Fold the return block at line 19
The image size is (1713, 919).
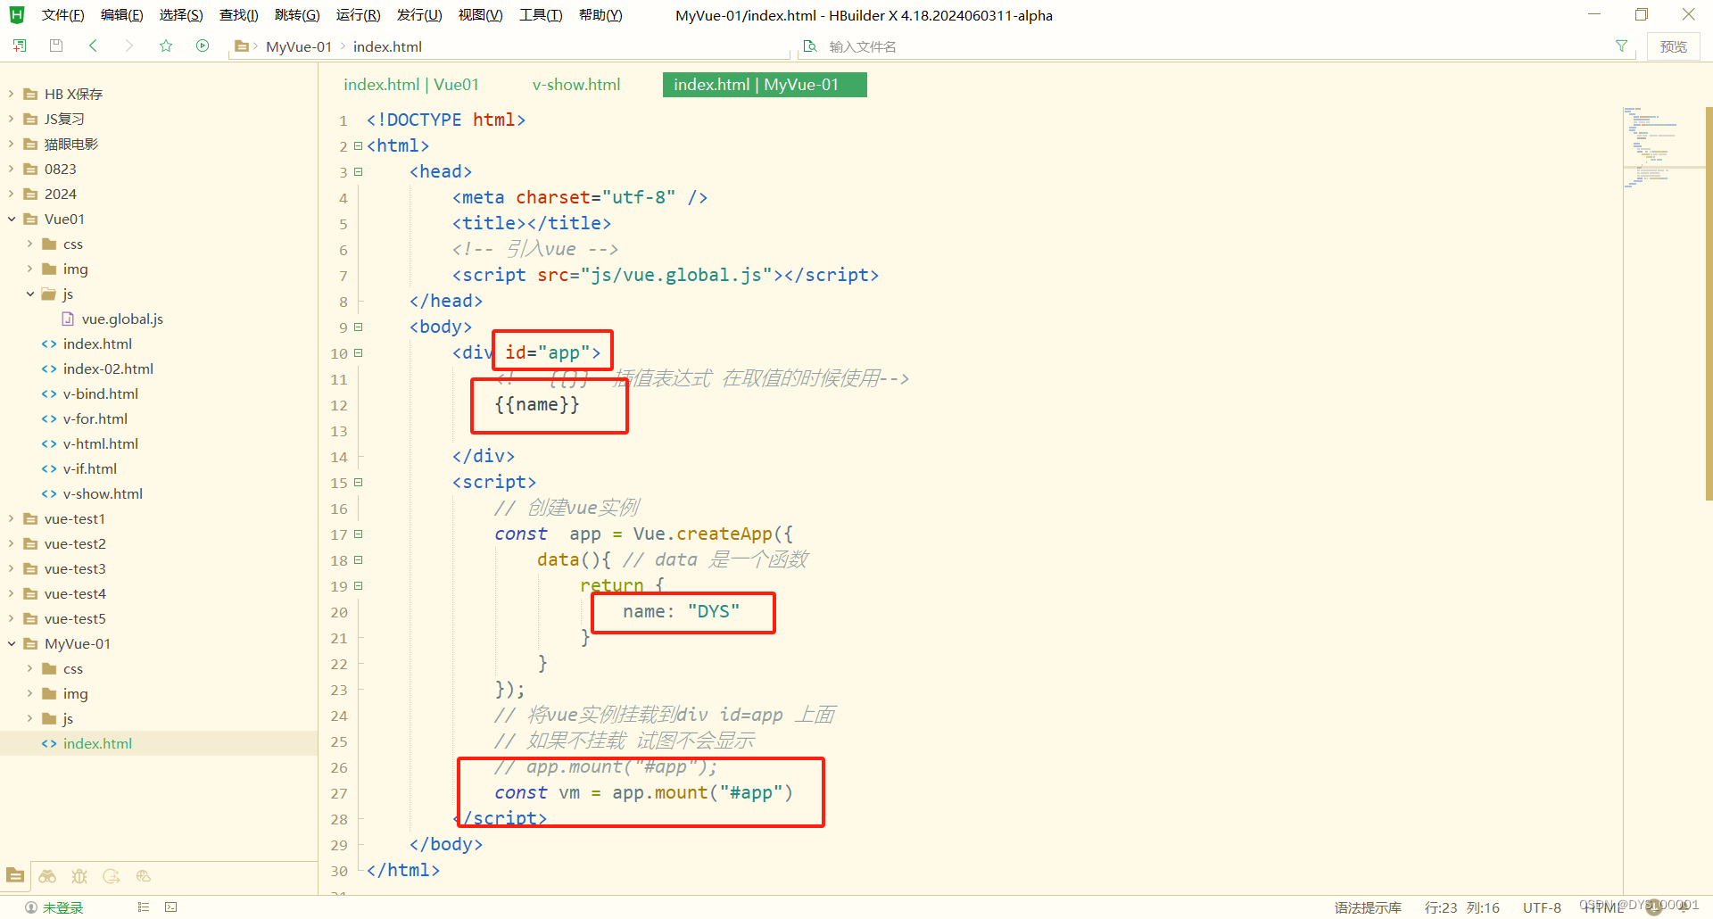(x=358, y=585)
